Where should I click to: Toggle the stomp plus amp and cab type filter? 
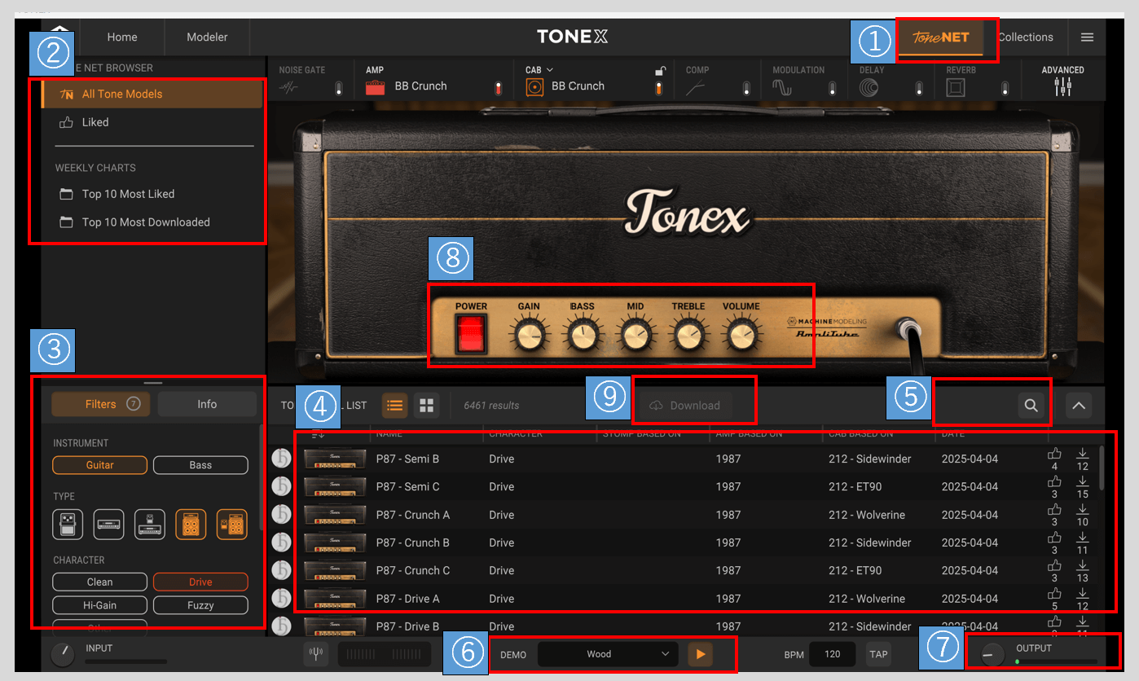tap(232, 525)
